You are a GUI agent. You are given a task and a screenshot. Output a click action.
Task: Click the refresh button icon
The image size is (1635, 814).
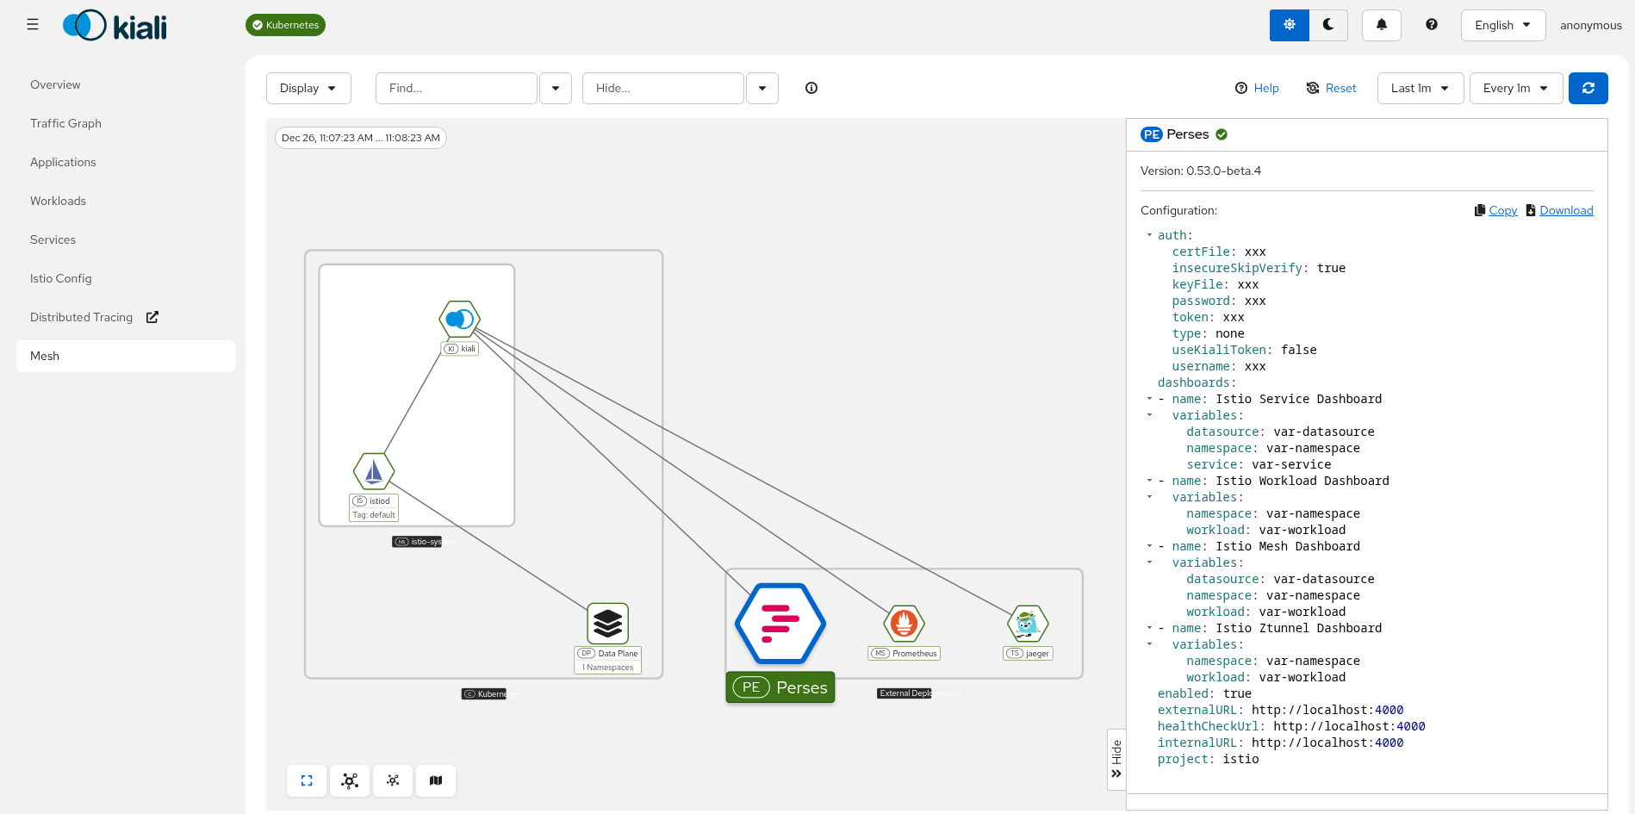click(x=1588, y=88)
